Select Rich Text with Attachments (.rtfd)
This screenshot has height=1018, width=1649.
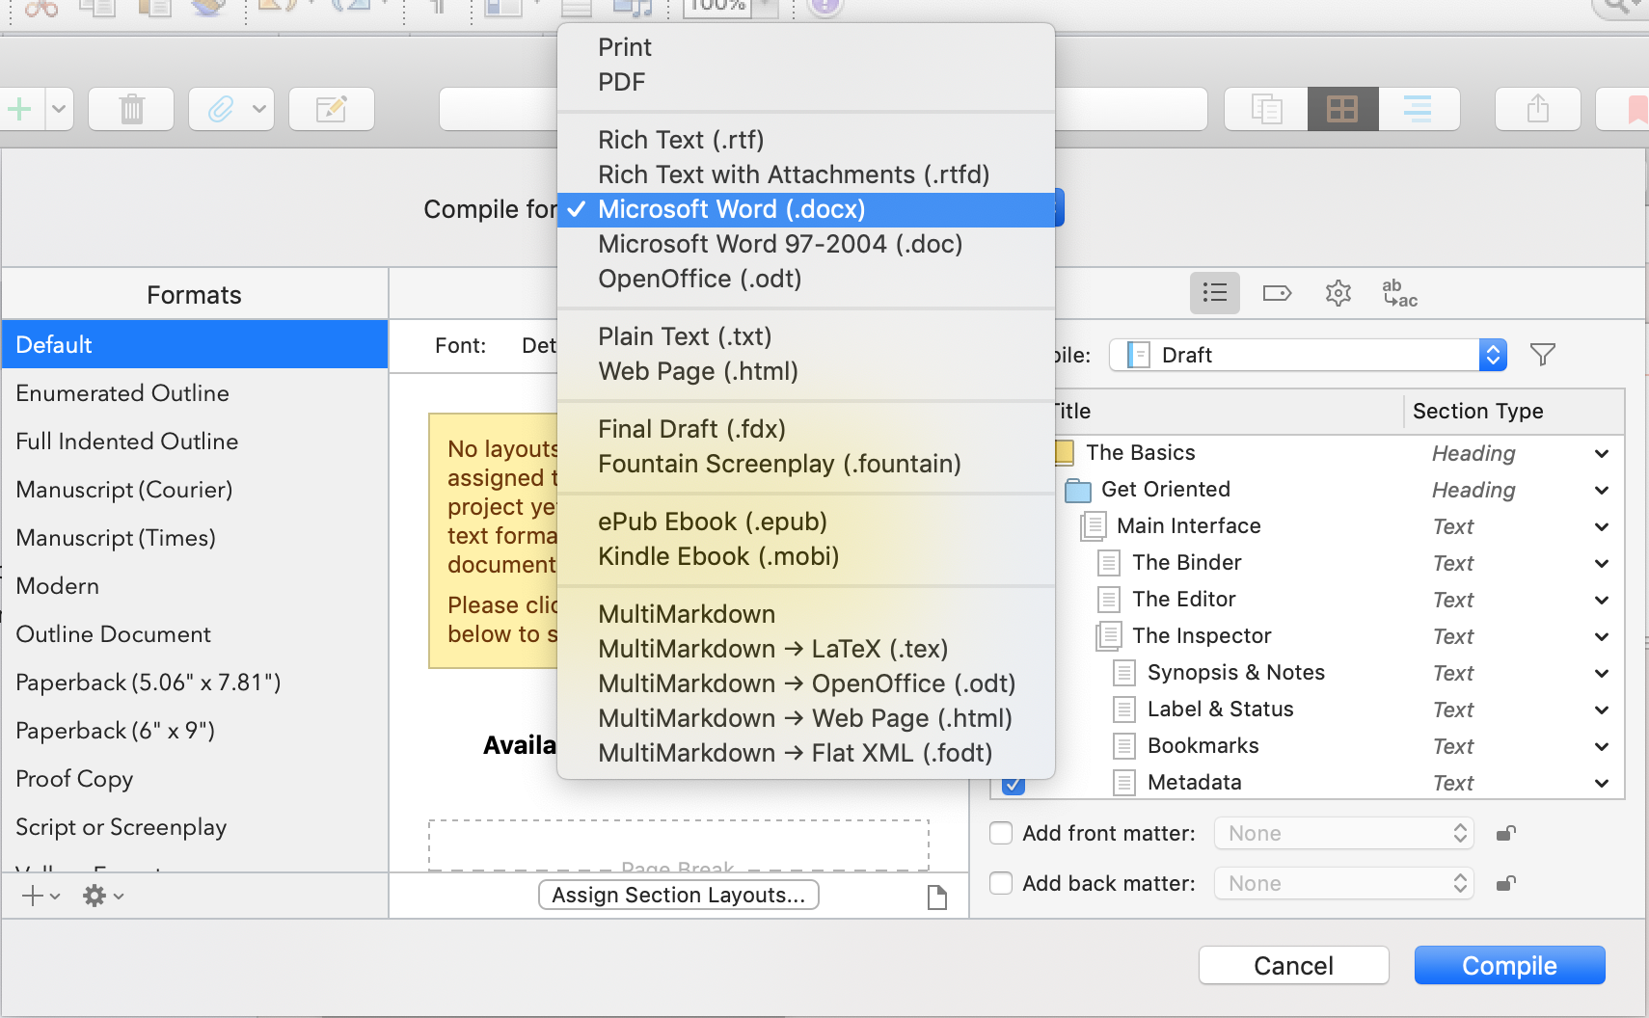pos(806,174)
